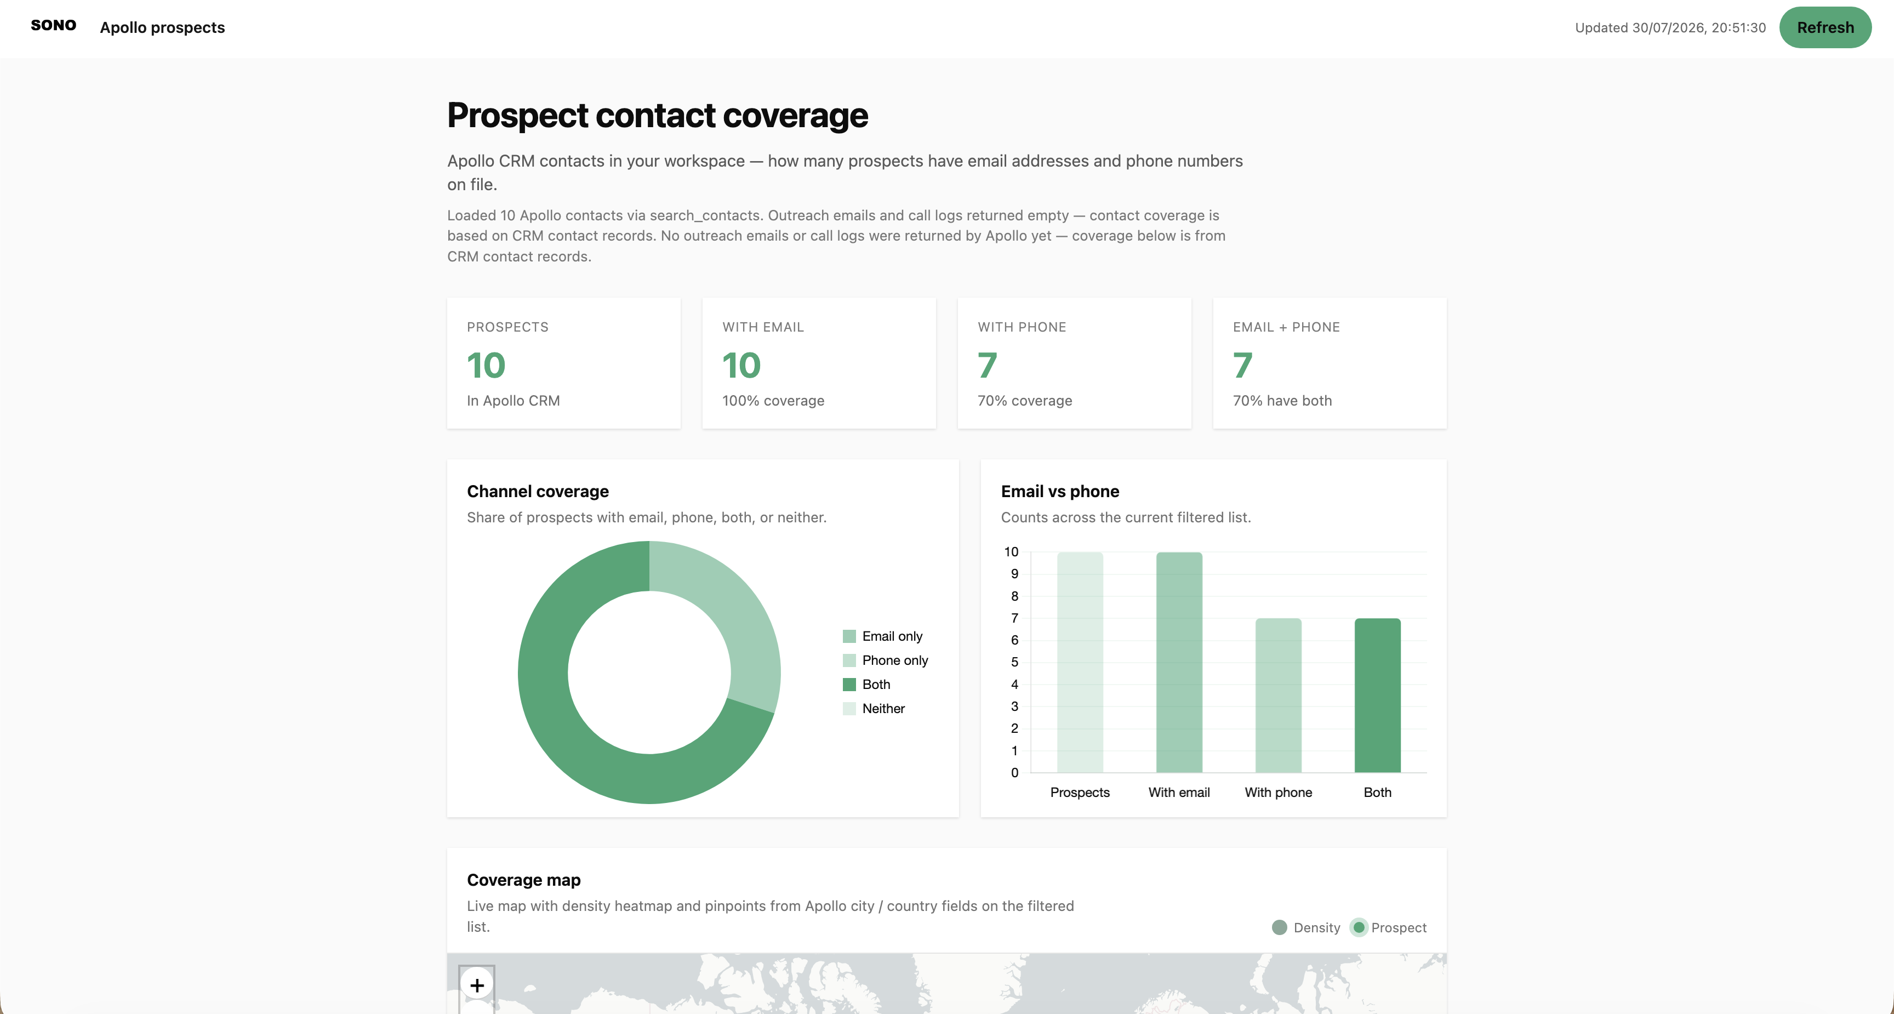
Task: Click the With email bar
Action: click(1179, 662)
